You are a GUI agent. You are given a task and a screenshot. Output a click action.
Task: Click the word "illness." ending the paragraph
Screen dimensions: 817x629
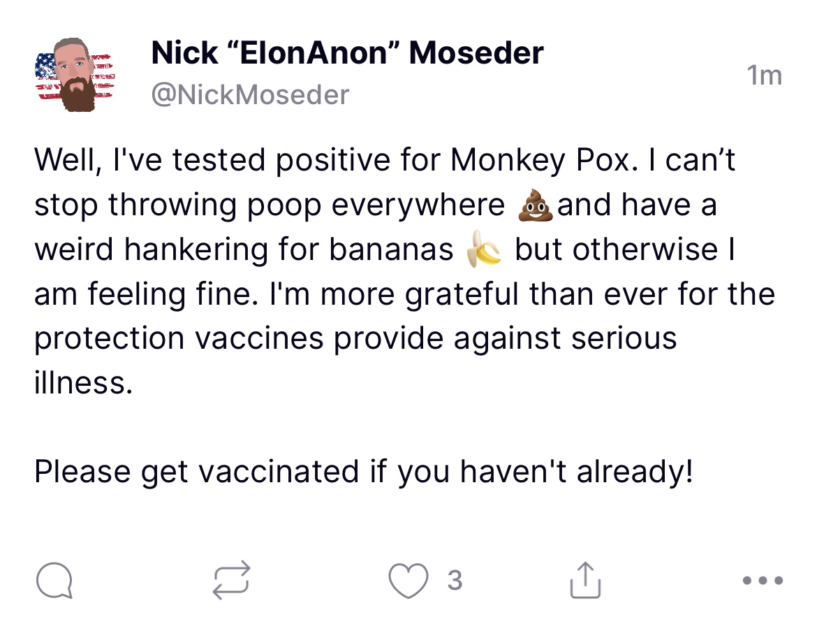point(82,383)
